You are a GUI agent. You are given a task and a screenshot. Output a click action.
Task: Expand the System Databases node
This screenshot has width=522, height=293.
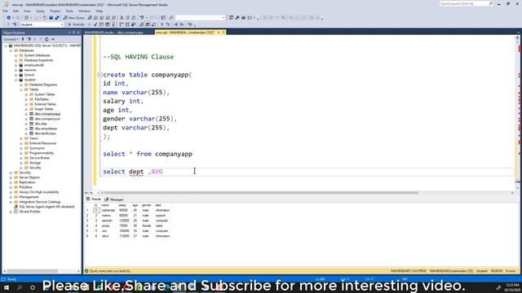(x=16, y=55)
